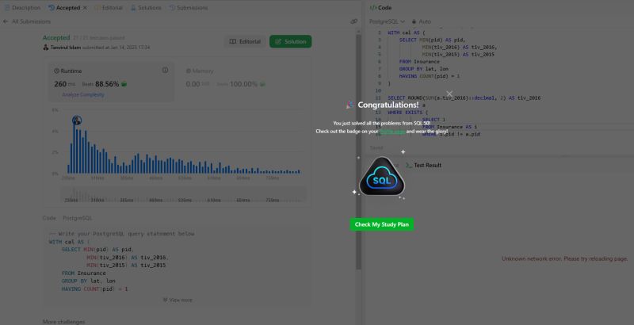Click Check My Study Plan button
Viewport: 634px width, 325px height.
pyautogui.click(x=382, y=224)
